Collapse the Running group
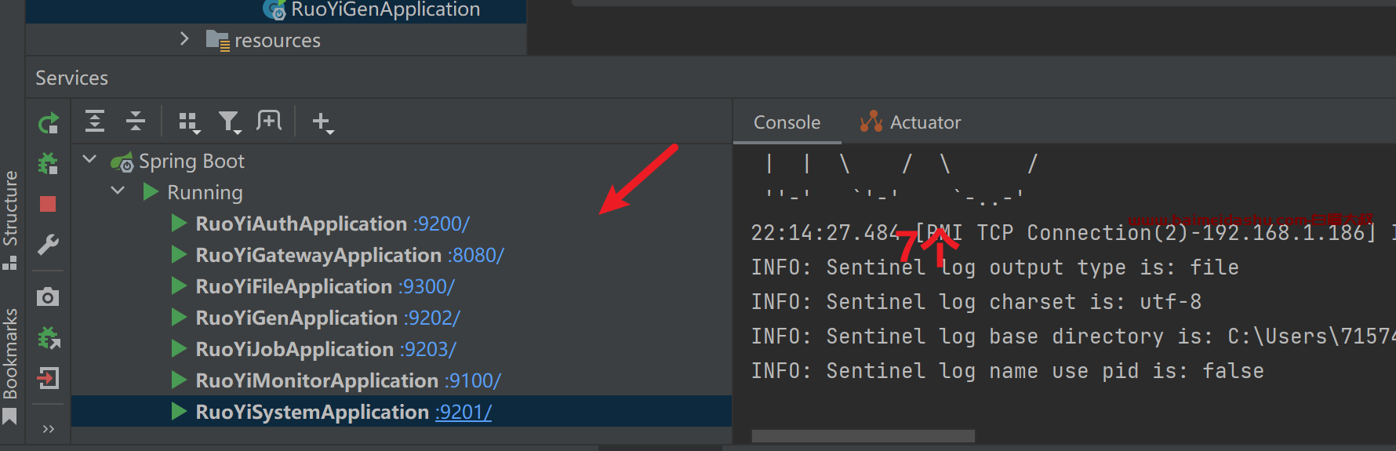The width and height of the screenshot is (1396, 451). coord(118,191)
